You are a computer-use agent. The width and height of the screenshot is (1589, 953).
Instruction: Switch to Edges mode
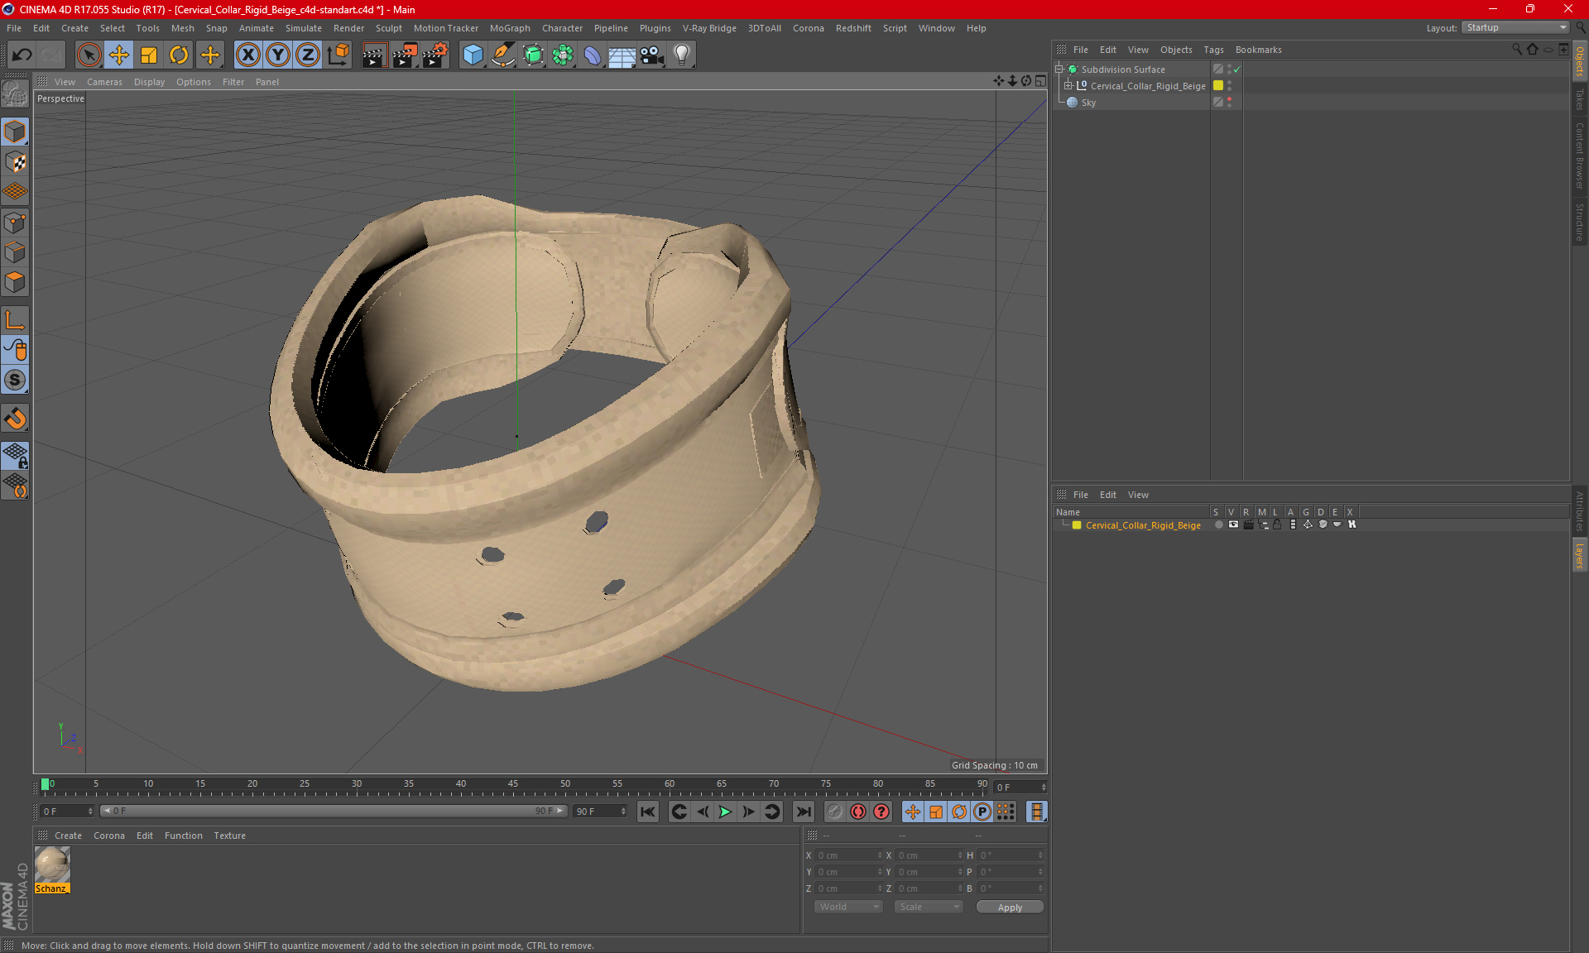(x=15, y=252)
